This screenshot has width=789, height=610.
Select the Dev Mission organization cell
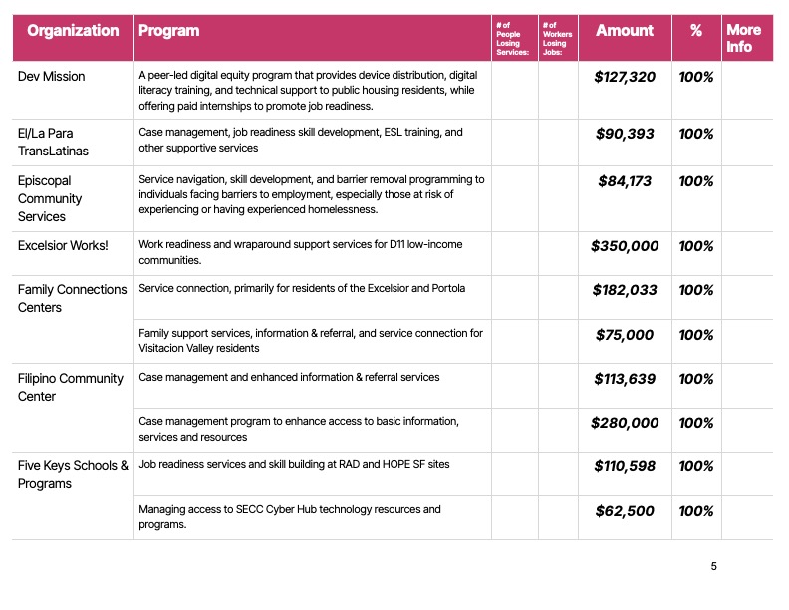[x=52, y=77]
